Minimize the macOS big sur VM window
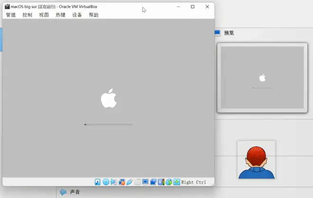 [x=178, y=7]
